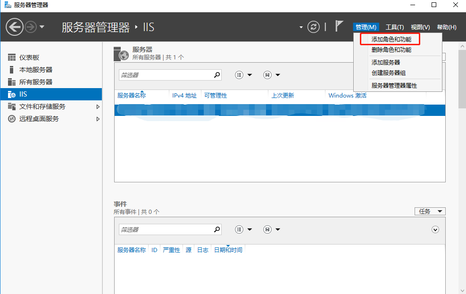Click the save query icon above the server list
This screenshot has height=294, width=466.
point(267,75)
